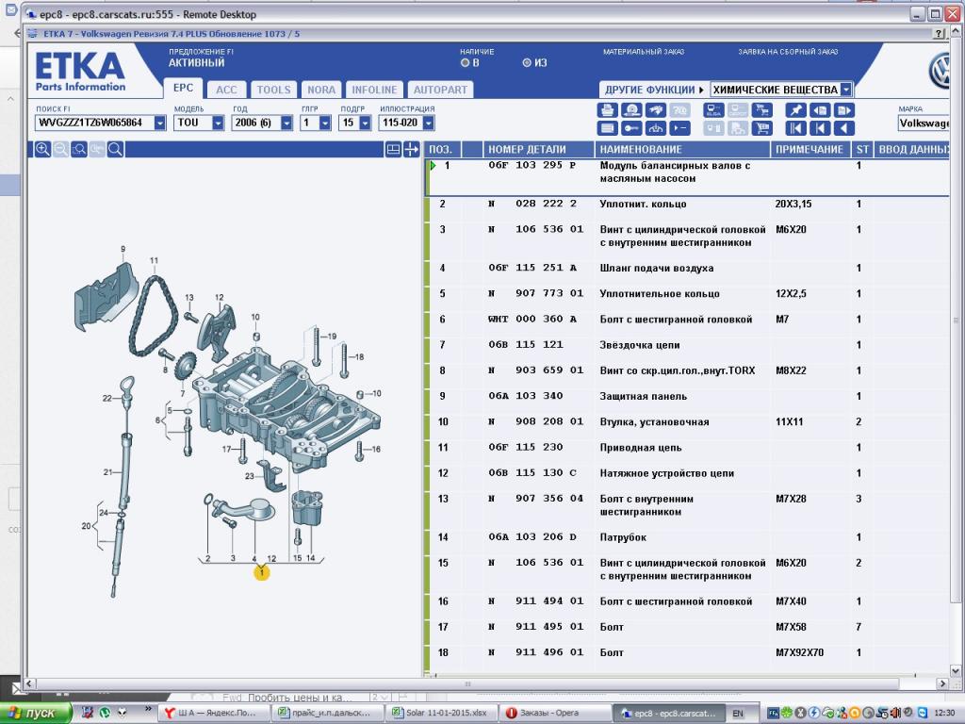
Task: Click the horizontal scrollbar thumb at the bottom
Action: click(467, 683)
